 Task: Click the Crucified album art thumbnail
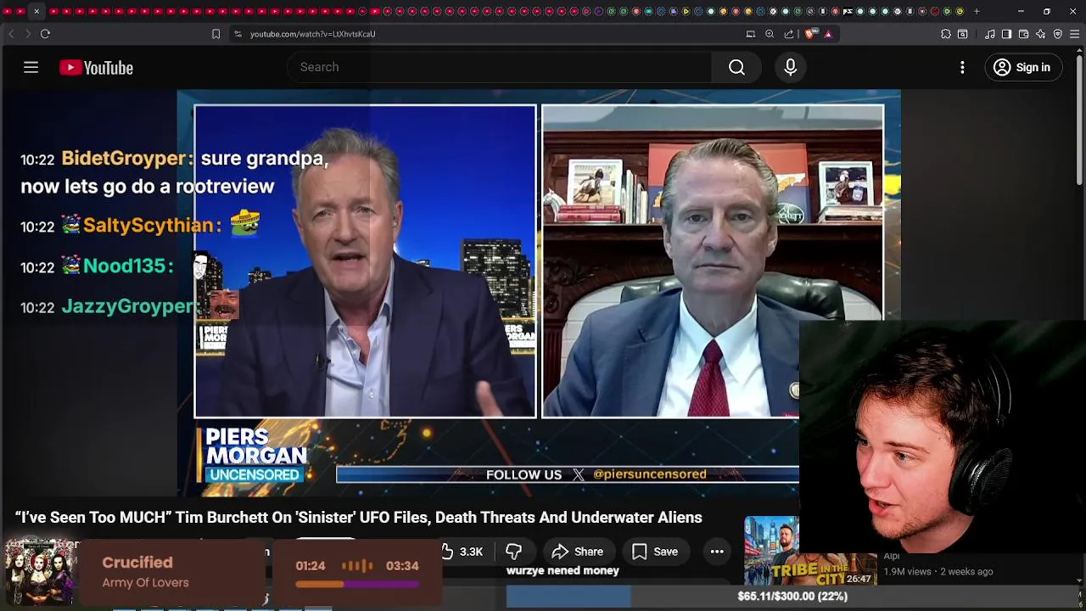tap(41, 573)
